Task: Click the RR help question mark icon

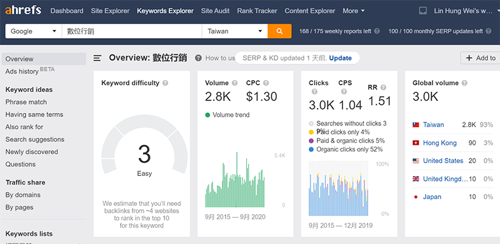Action: pyautogui.click(x=383, y=87)
